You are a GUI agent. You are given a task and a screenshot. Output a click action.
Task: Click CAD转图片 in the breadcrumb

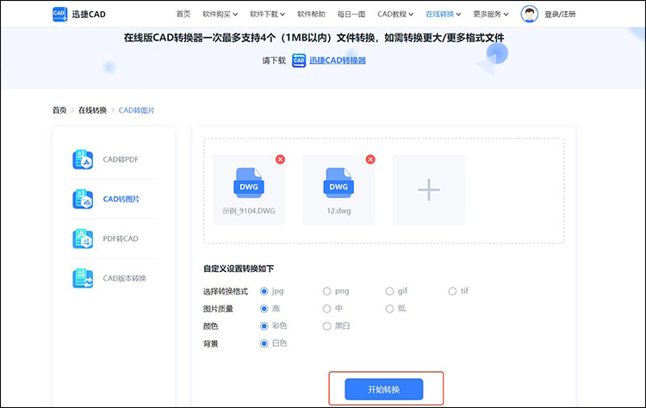(x=136, y=110)
